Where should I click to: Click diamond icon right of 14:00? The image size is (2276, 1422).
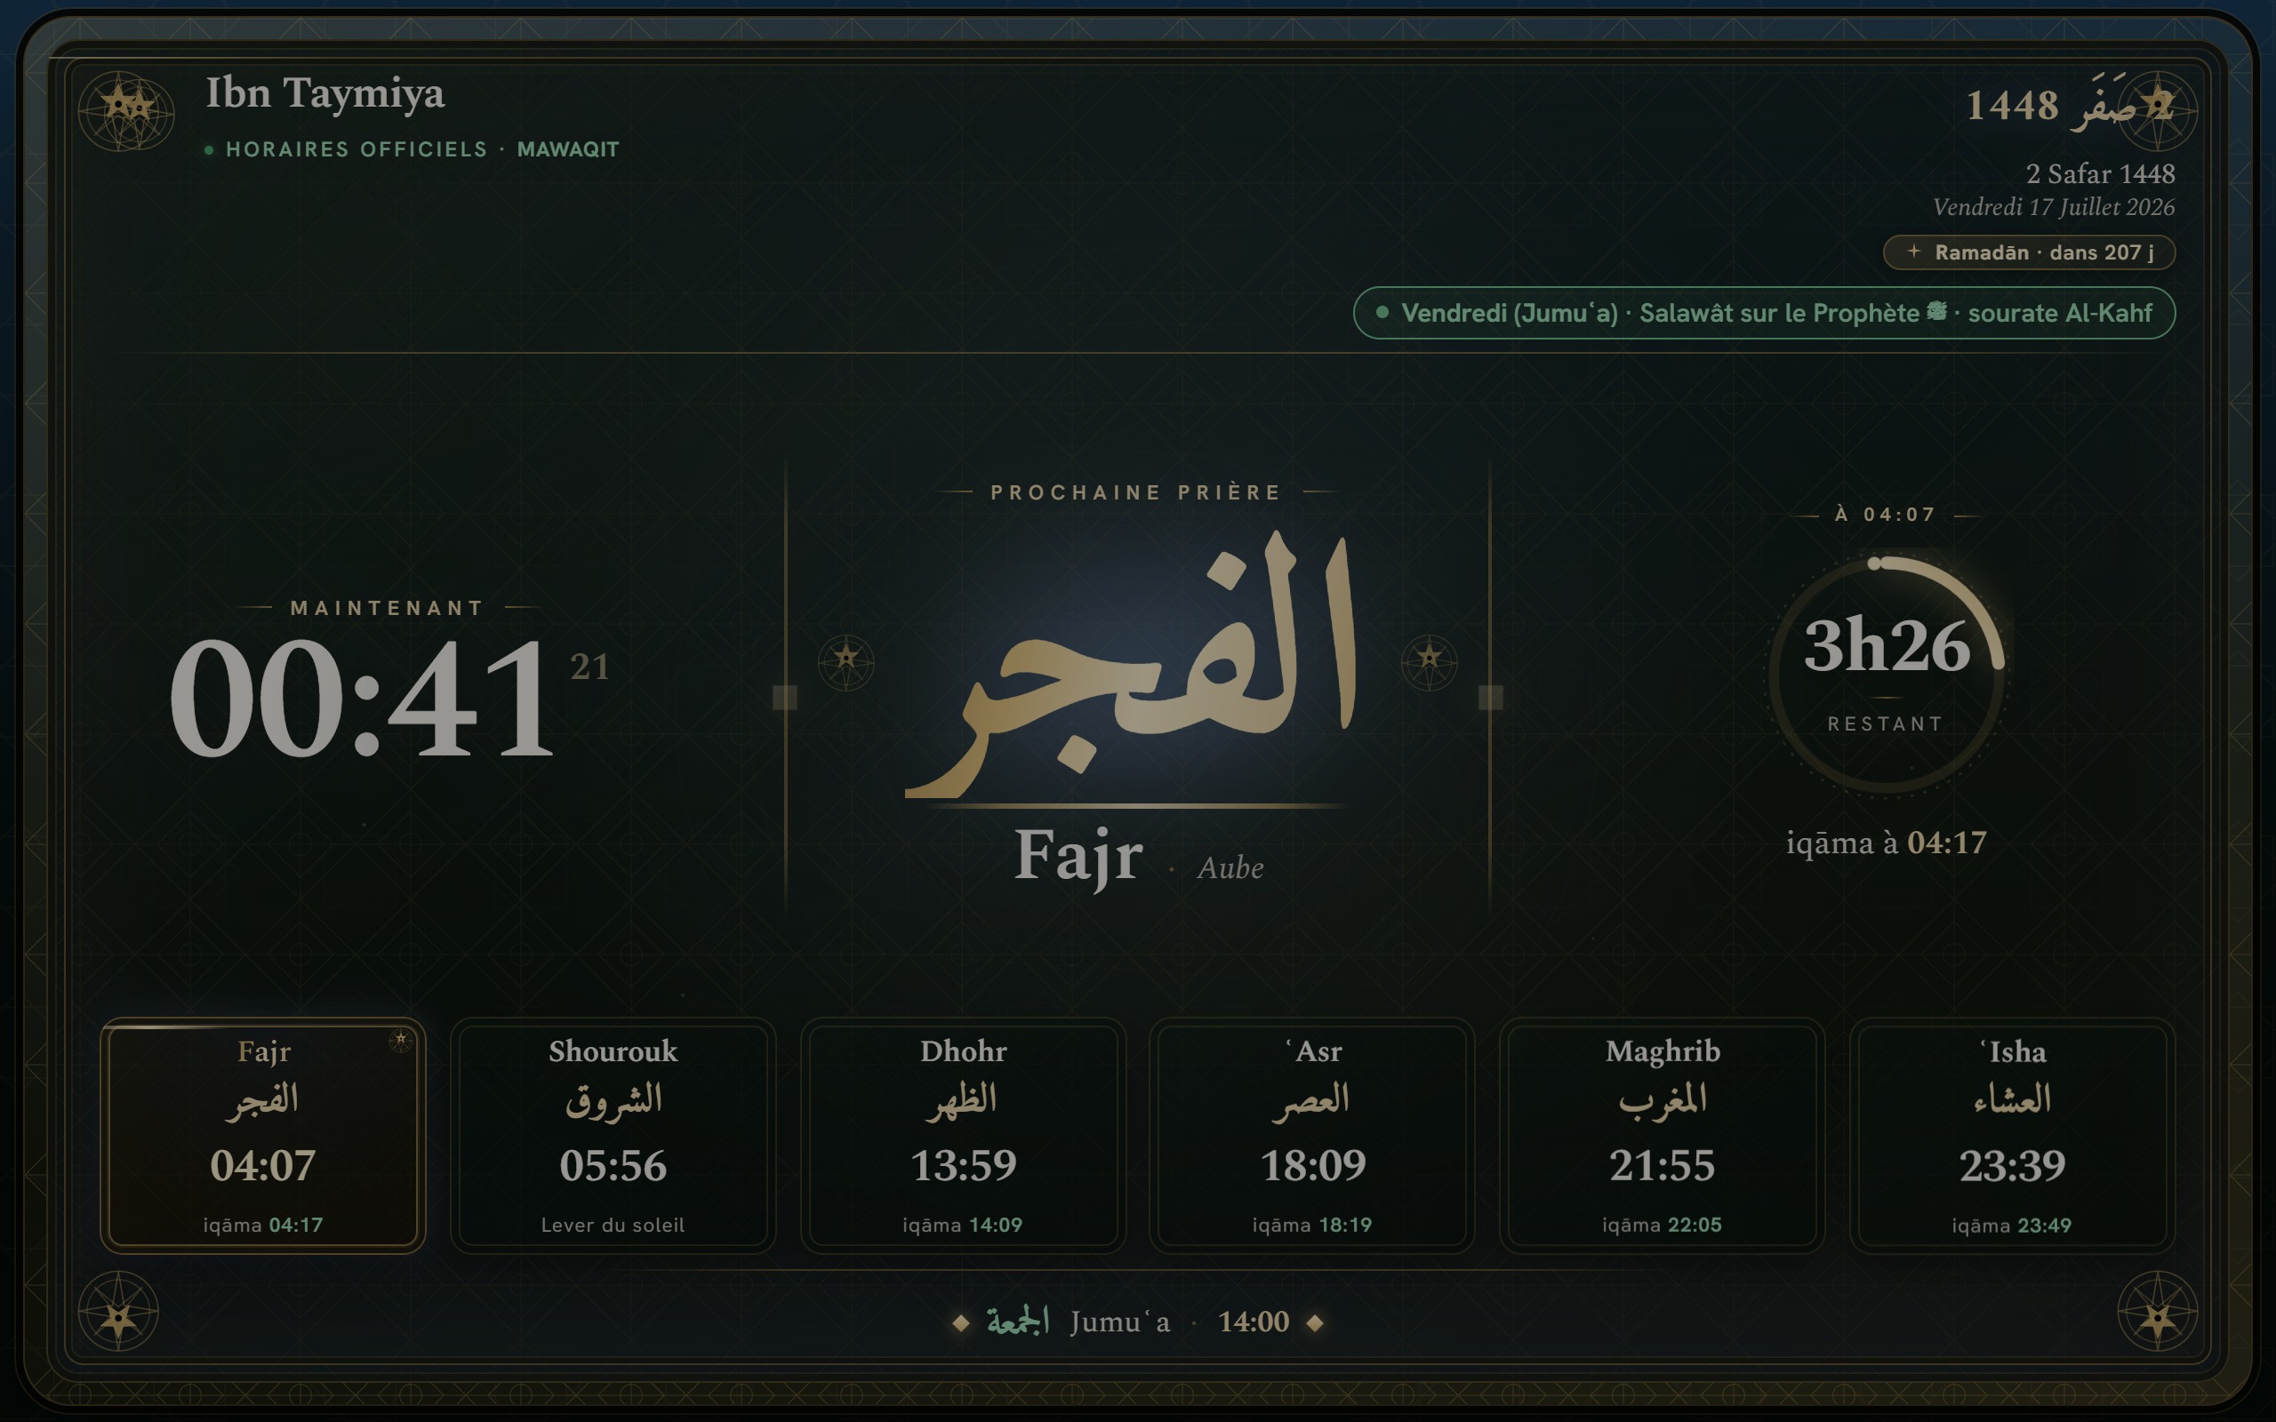pos(1316,1323)
